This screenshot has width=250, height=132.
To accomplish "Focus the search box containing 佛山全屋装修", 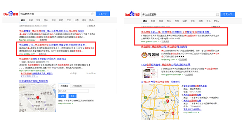I will pos(181,14).
